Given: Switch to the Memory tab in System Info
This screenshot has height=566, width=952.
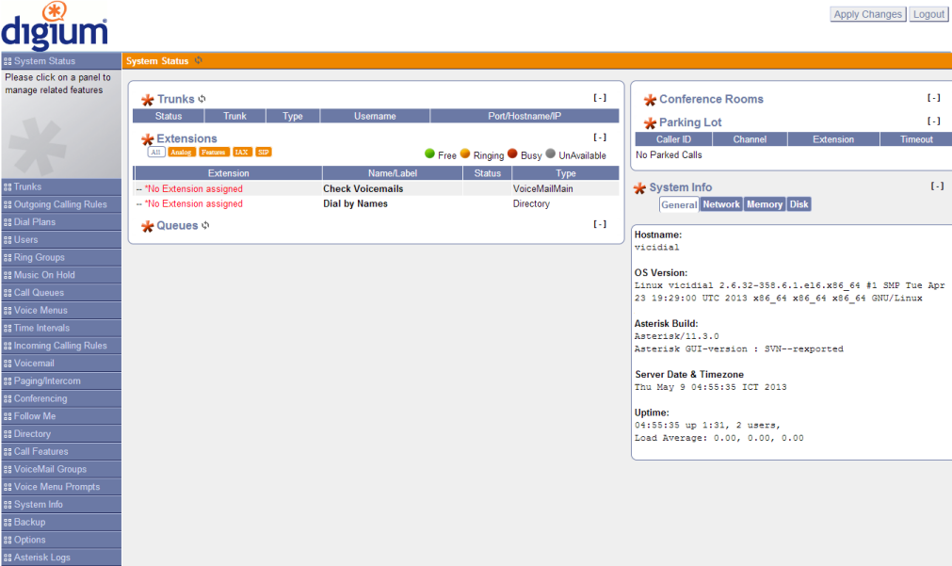Looking at the screenshot, I should tap(765, 204).
